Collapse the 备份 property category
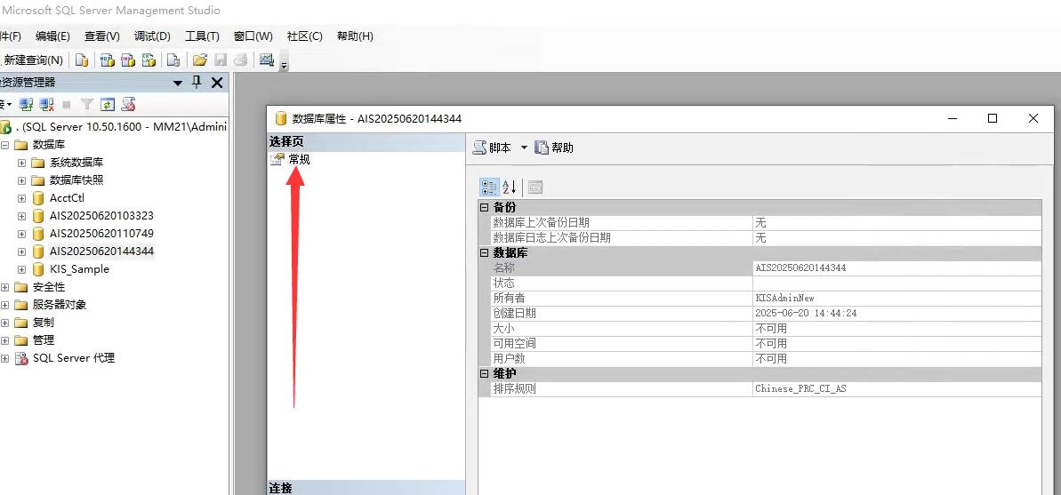The image size is (1061, 495). [x=485, y=207]
